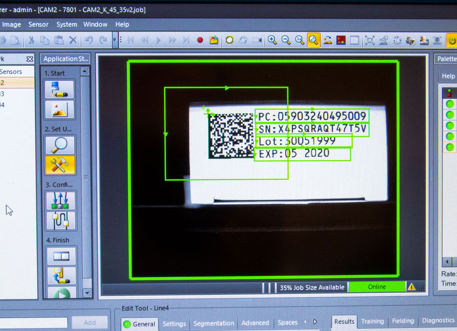This screenshot has height=331, width=457.
Task: Click the Delete X toolbar icon
Action: (x=73, y=40)
